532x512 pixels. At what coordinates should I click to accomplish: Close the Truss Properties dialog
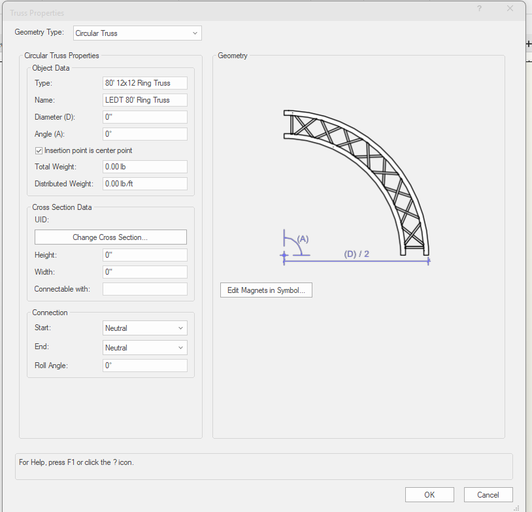pyautogui.click(x=510, y=9)
